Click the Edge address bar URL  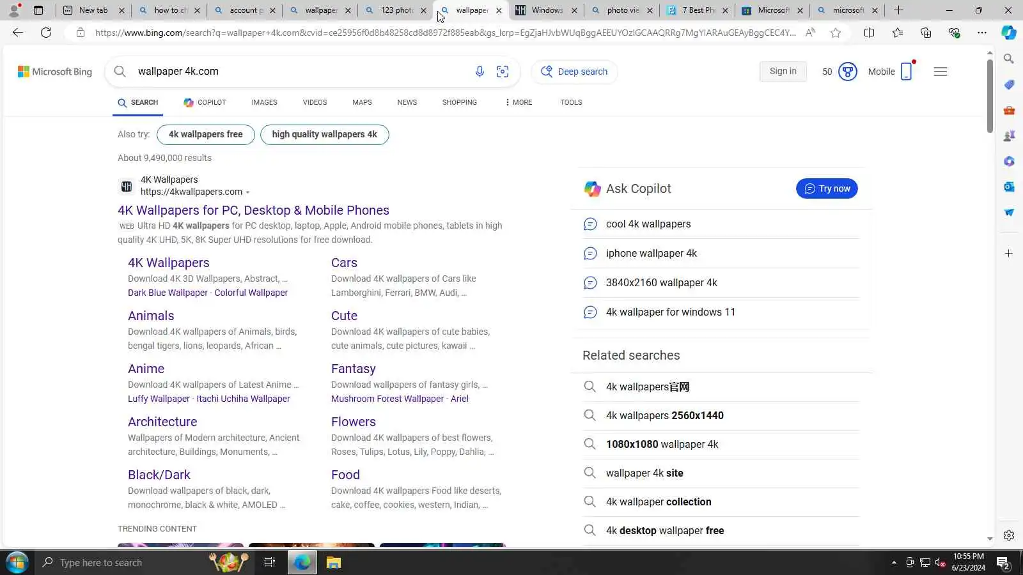coord(445,33)
